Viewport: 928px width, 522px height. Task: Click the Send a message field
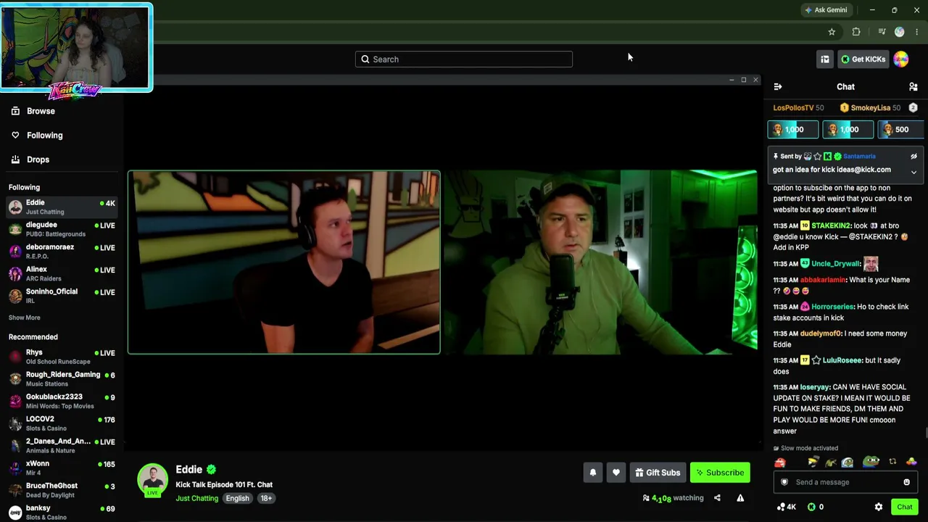(x=845, y=482)
